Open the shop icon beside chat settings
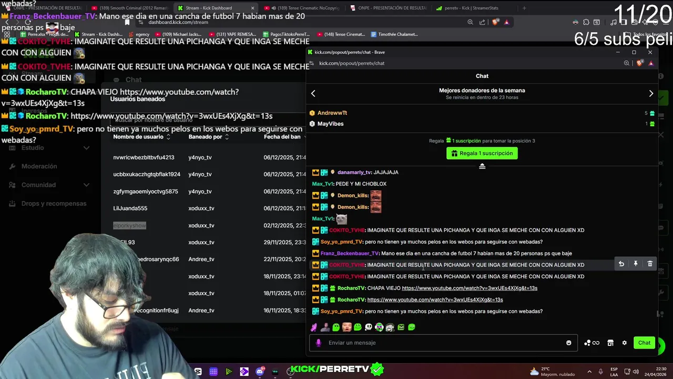Screen dimensions: 673x379 click(x=610, y=343)
